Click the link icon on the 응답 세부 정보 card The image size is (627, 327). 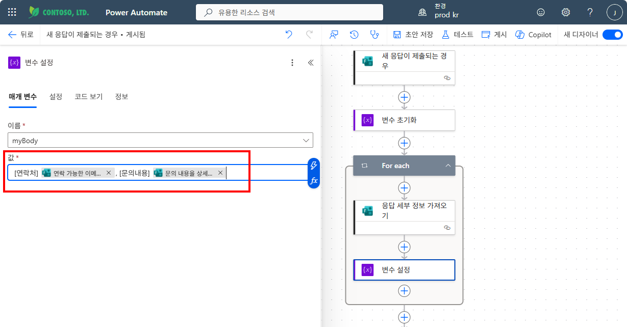point(447,228)
